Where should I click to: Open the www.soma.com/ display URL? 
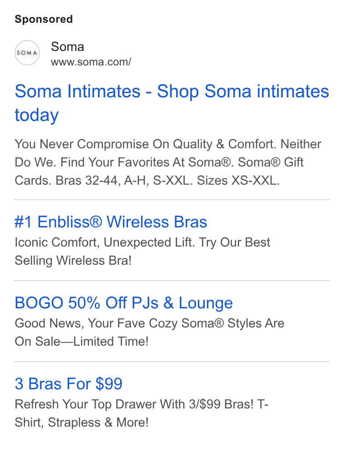tap(91, 62)
